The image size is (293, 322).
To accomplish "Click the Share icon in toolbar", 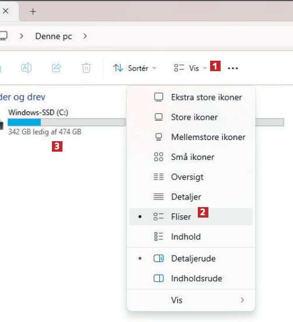I will click(x=56, y=68).
